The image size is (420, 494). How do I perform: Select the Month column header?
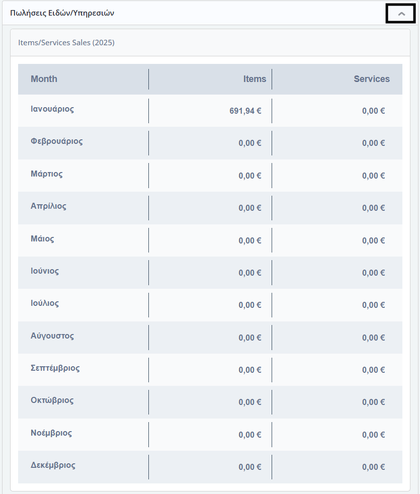click(44, 79)
